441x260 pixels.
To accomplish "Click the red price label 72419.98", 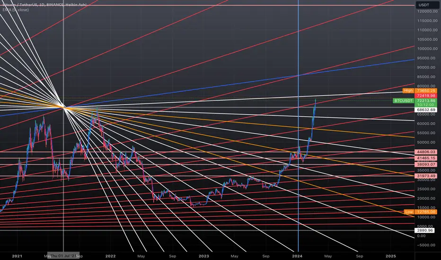I will click(x=426, y=96).
